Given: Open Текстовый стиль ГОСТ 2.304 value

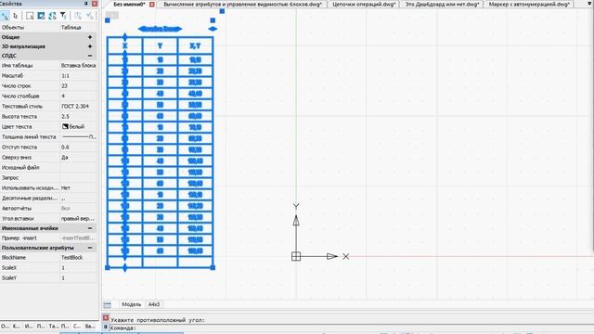Looking at the screenshot, I should click(78, 107).
